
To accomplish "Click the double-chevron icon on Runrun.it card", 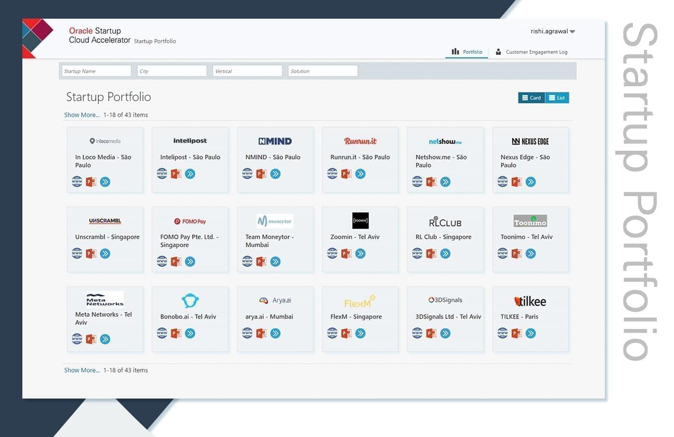I will pyautogui.click(x=360, y=174).
